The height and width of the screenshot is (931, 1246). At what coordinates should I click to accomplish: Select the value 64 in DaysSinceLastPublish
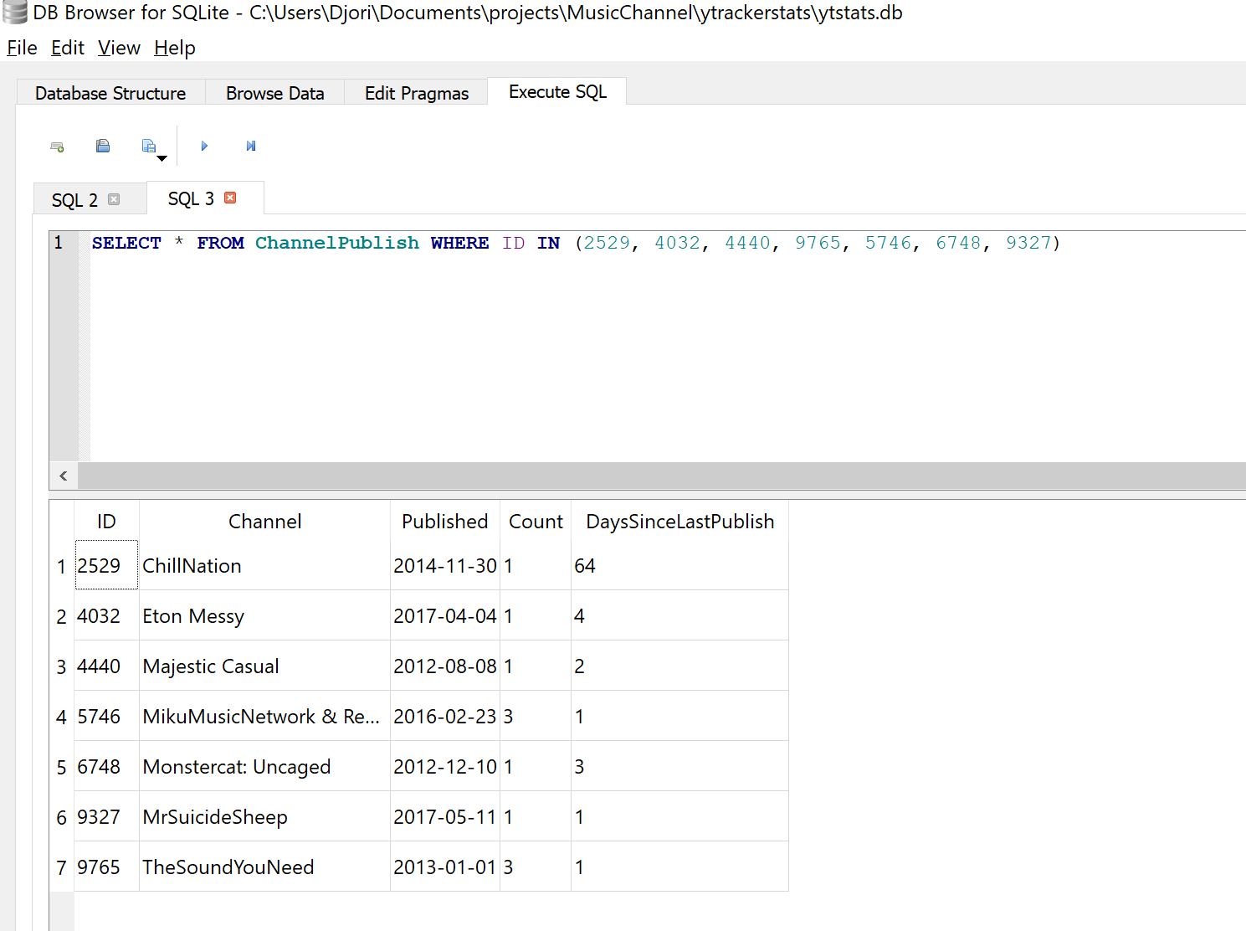[x=679, y=566]
